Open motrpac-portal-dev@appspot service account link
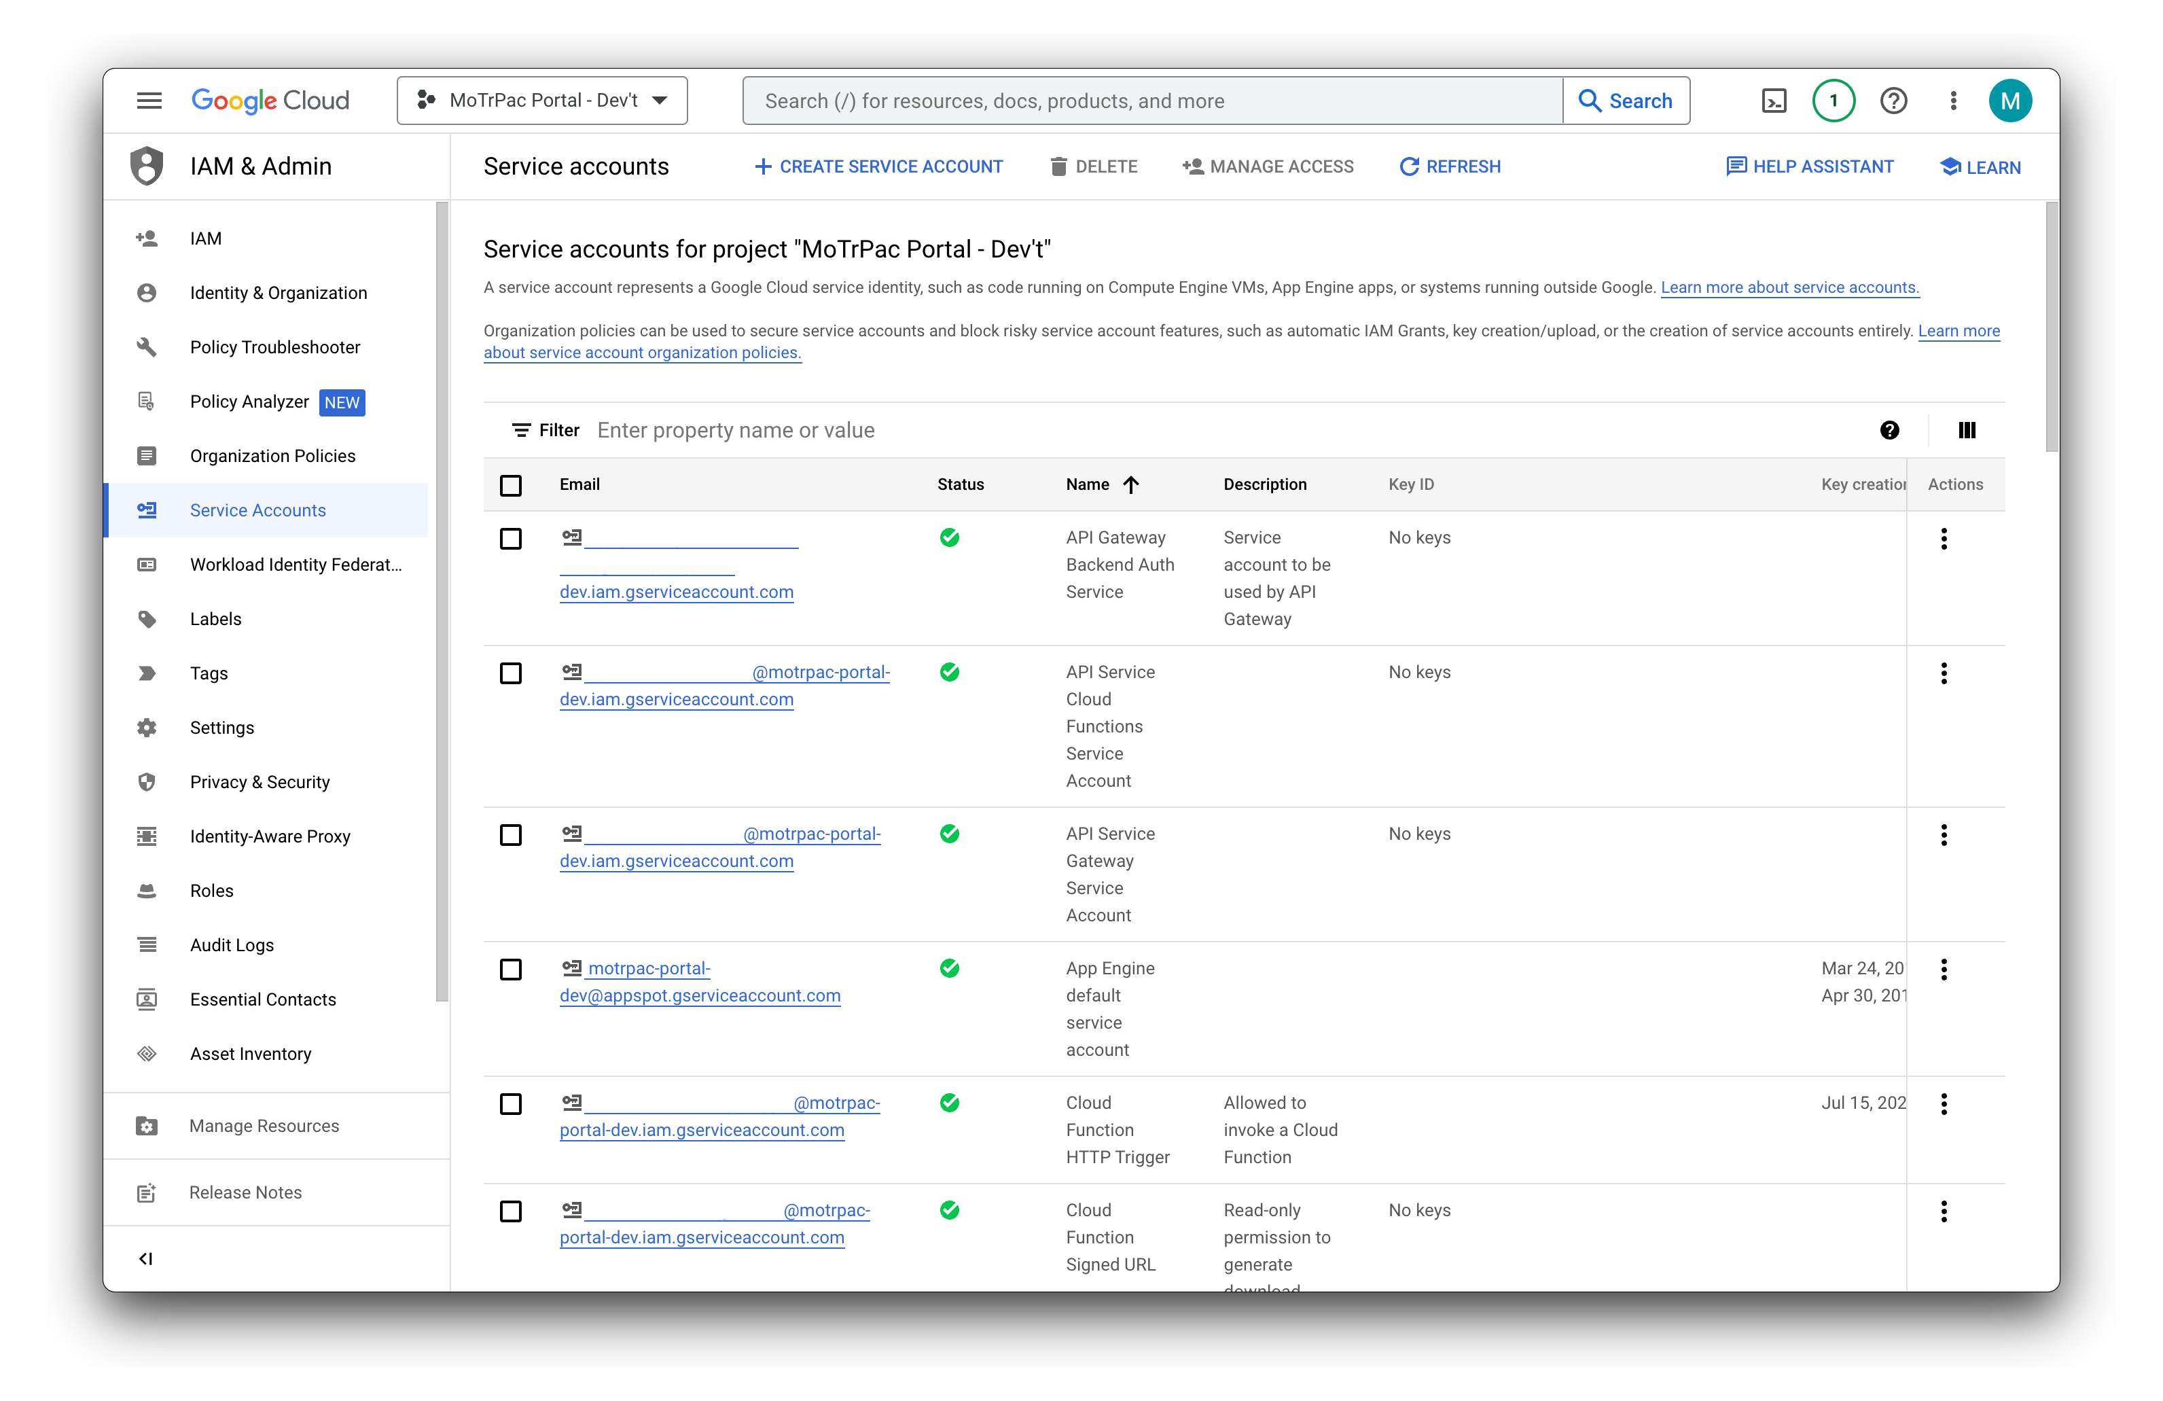2163x1401 pixels. pos(700,982)
